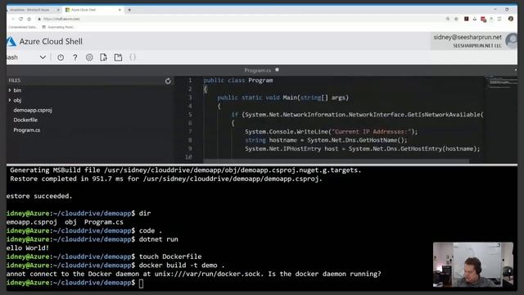Refresh the FILES explorer panel

(x=168, y=81)
